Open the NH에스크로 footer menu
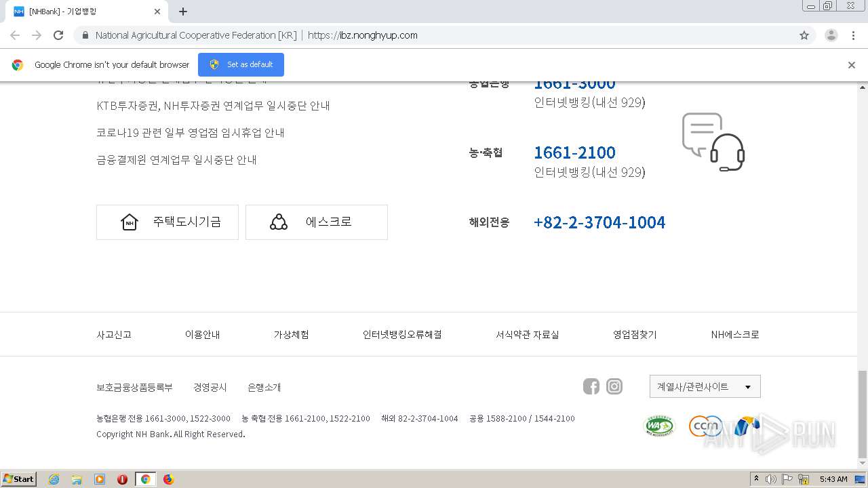The image size is (868, 488). pos(735,335)
